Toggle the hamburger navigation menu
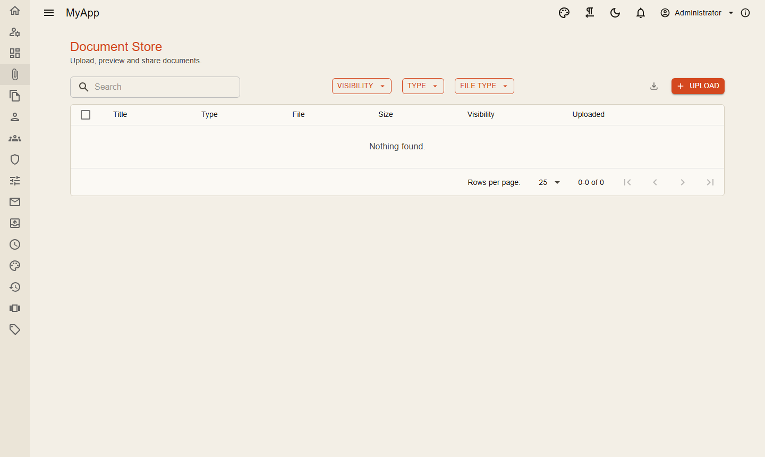This screenshot has width=765, height=457. 49,13
